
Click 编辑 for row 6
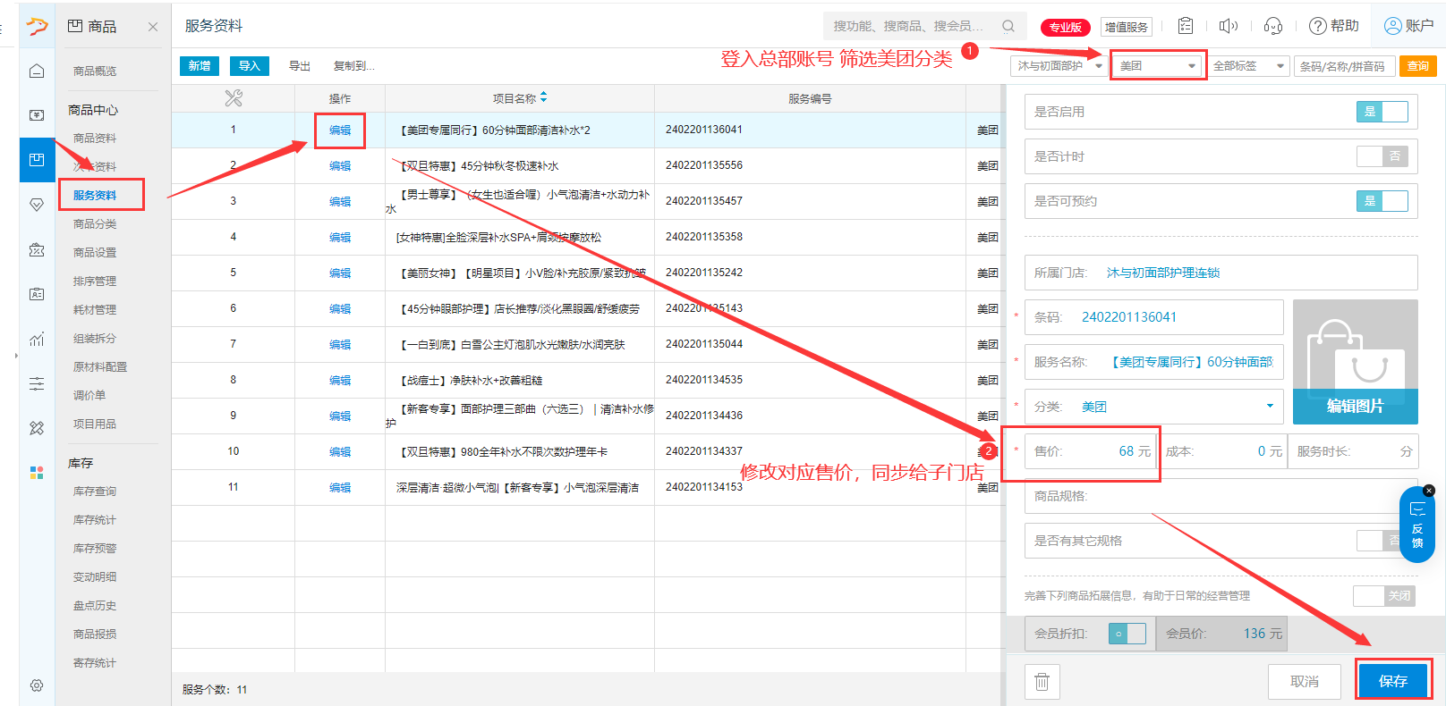[x=340, y=309]
